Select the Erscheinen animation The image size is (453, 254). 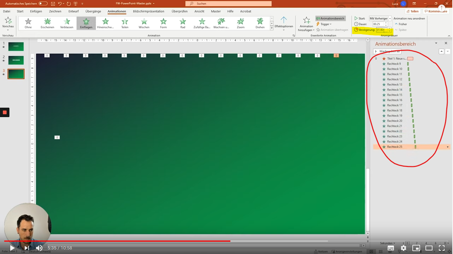pos(47,23)
